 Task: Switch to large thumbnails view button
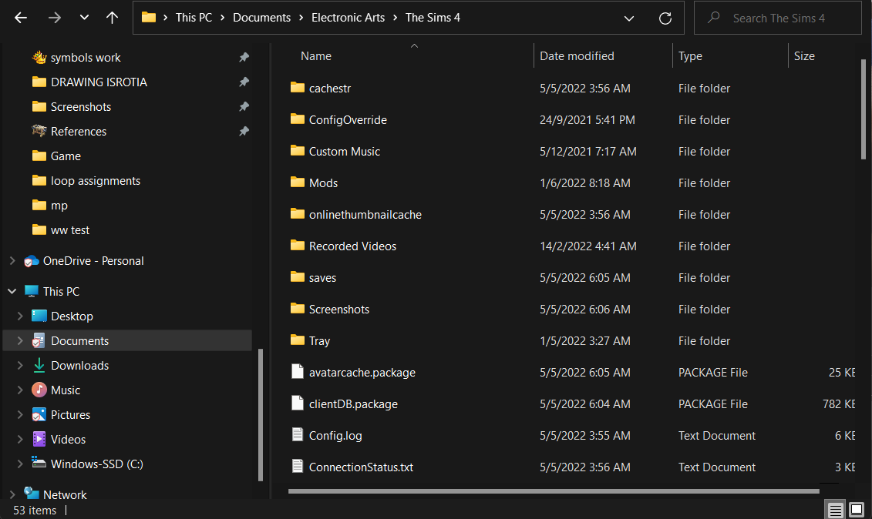pyautogui.click(x=857, y=510)
